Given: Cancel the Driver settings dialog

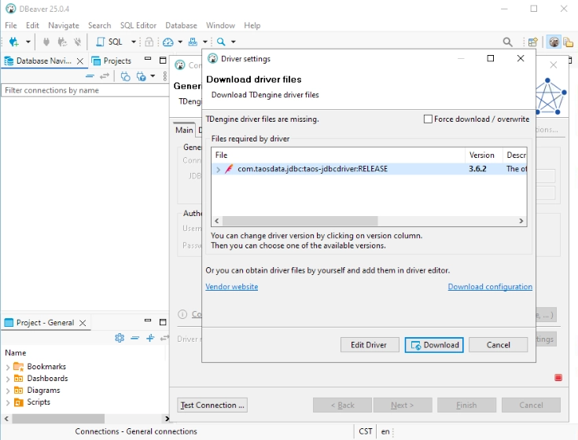Looking at the screenshot, I should click(498, 345).
